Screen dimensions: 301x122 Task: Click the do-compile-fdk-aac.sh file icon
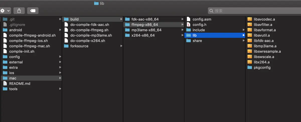click(66, 24)
